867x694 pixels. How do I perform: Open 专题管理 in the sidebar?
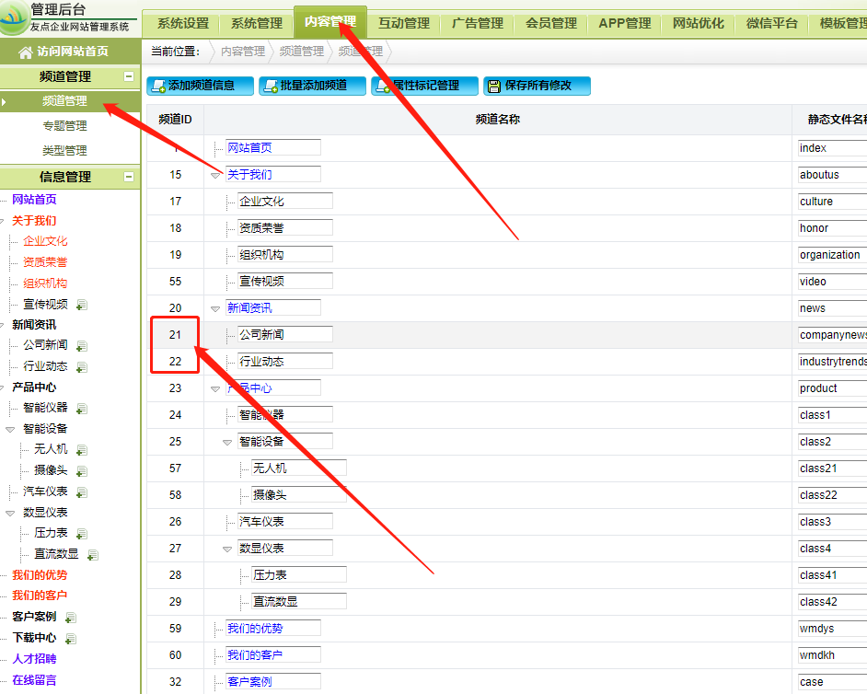point(64,126)
